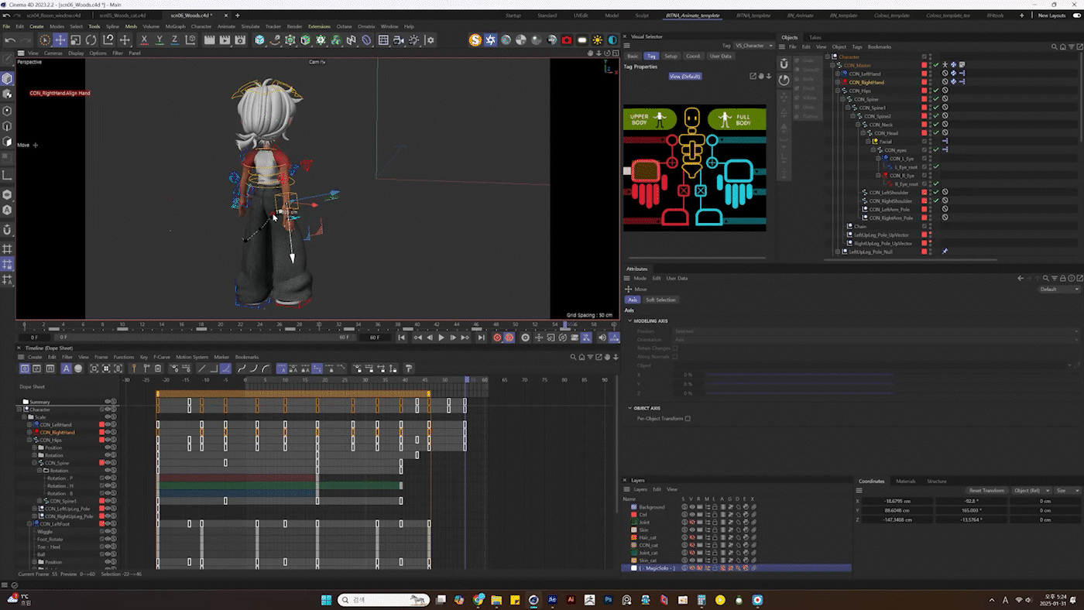Screen dimensions: 1084x610
Task: Open the Object (Rel) coordinates dropdown
Action: click(1031, 490)
